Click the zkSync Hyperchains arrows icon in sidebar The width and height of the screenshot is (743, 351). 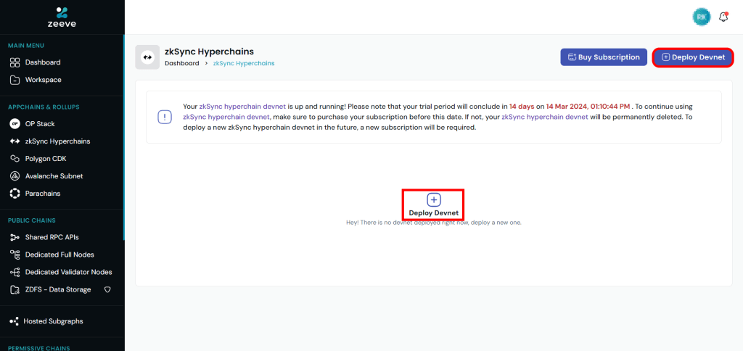15,141
